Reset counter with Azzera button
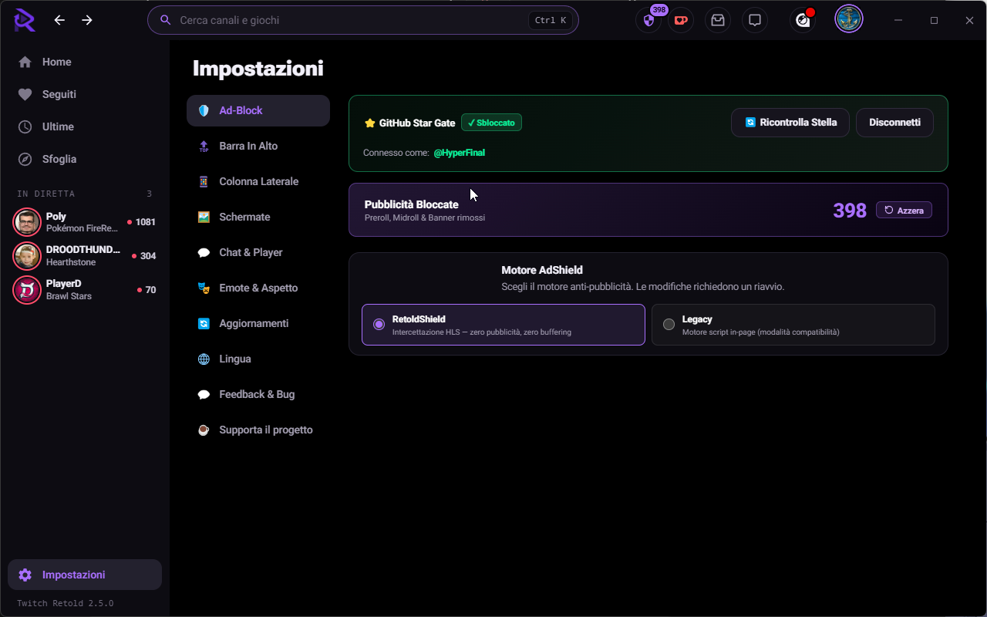987x617 pixels. [x=904, y=210]
